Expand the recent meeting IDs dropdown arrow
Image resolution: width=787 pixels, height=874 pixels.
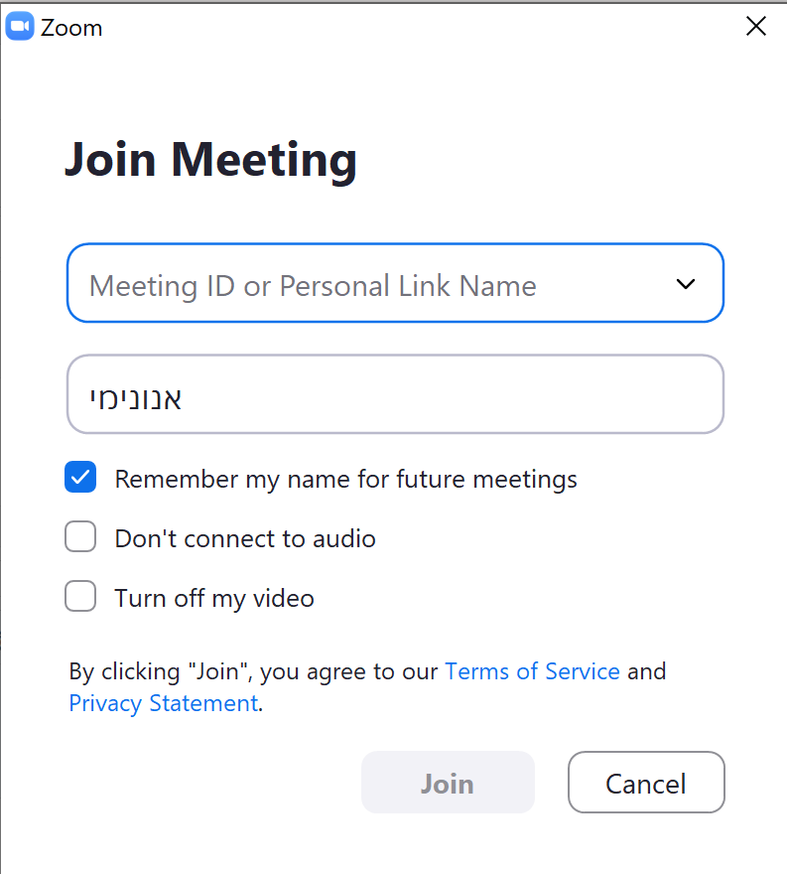click(x=685, y=285)
